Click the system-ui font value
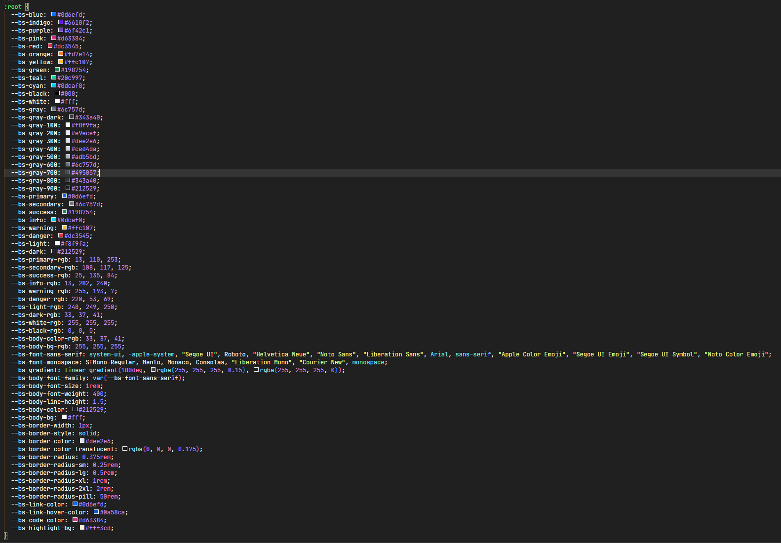781x543 pixels. (105, 354)
